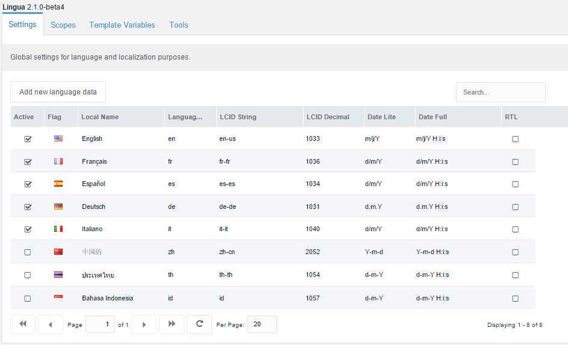Click the Per Page field
Viewport: 568px width, 345px height.
pyautogui.click(x=262, y=324)
